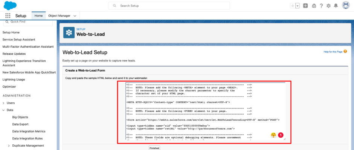Image resolution: width=354 pixels, height=150 pixels.
Task: Open New Salesforce Mobile App QuickStart
Action: 29,72
